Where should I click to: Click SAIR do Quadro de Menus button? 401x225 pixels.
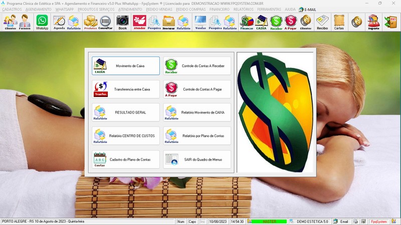(197, 159)
